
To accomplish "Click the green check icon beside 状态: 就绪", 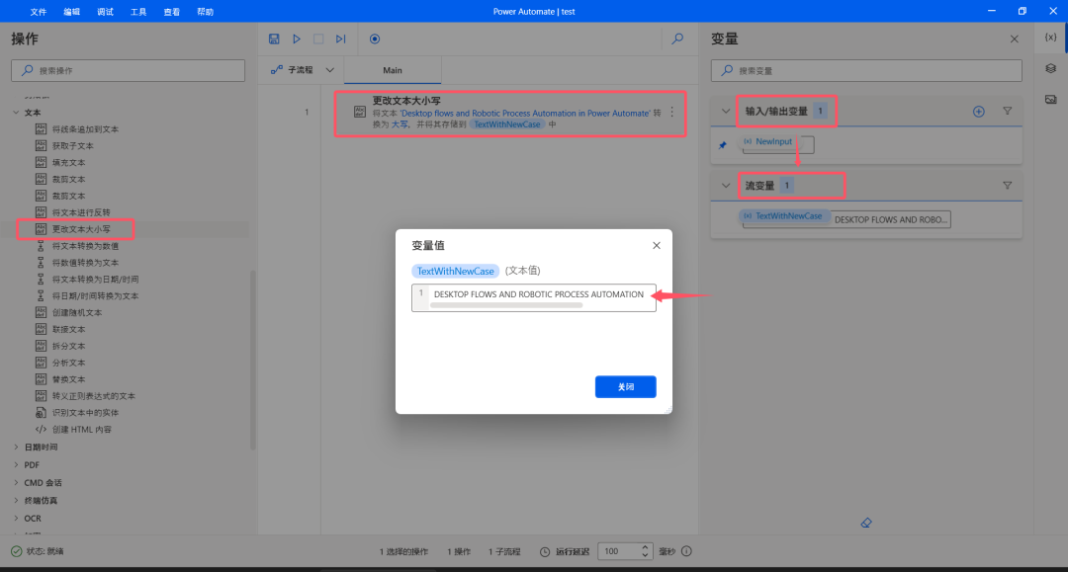I will tap(17, 551).
